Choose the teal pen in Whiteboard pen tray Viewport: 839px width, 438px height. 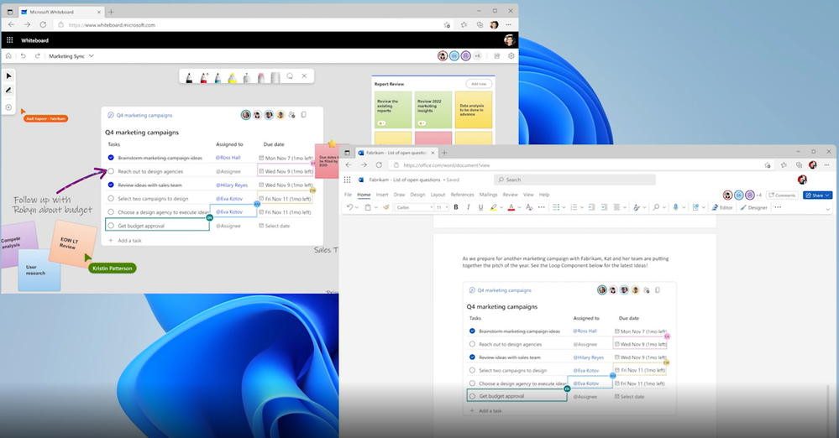point(218,78)
